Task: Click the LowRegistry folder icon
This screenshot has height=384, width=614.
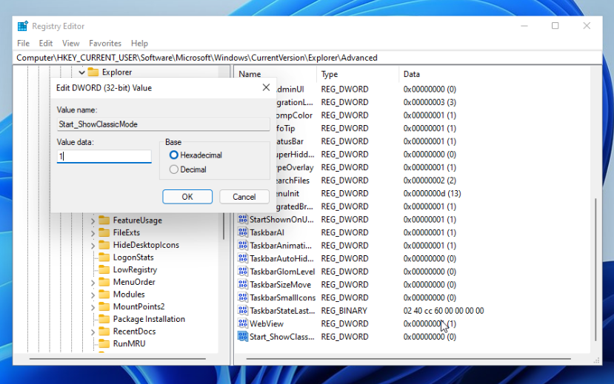Action: click(104, 269)
